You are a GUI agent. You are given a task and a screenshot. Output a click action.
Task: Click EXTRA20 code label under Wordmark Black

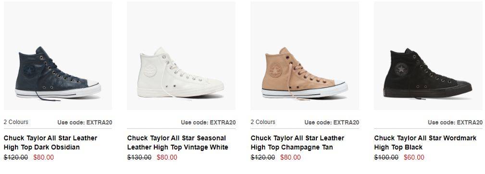pyautogui.click(x=455, y=123)
